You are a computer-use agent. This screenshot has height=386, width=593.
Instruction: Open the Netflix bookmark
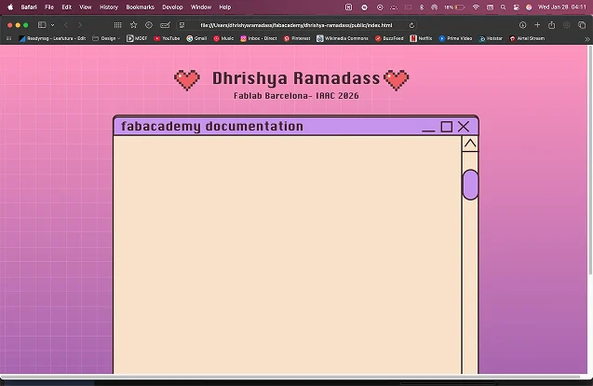(x=421, y=38)
